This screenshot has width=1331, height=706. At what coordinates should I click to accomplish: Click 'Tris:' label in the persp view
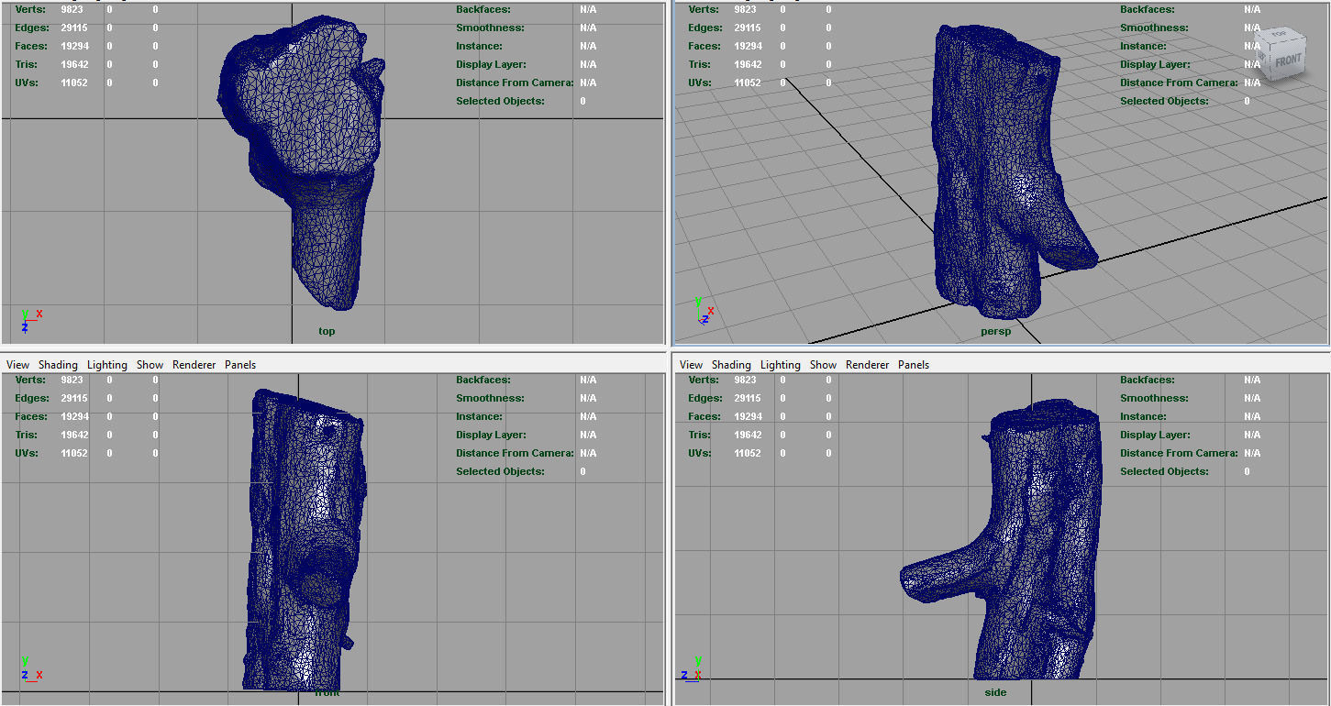pyautogui.click(x=699, y=64)
